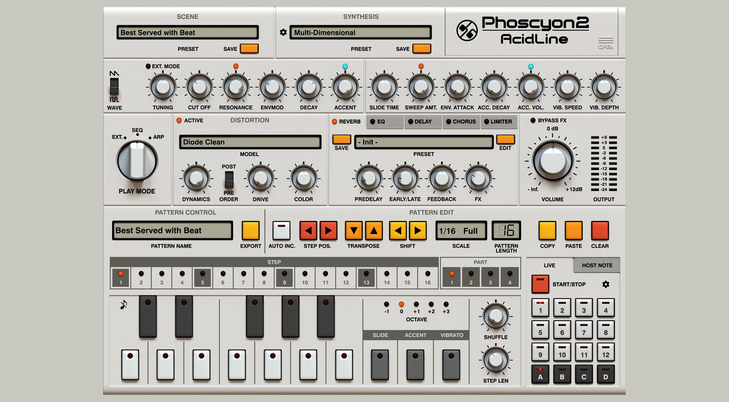Select live pattern bank D
729x402 pixels.
click(605, 374)
